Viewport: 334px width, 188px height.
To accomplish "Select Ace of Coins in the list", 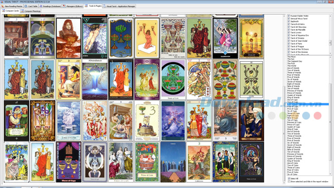I will (x=293, y=163).
